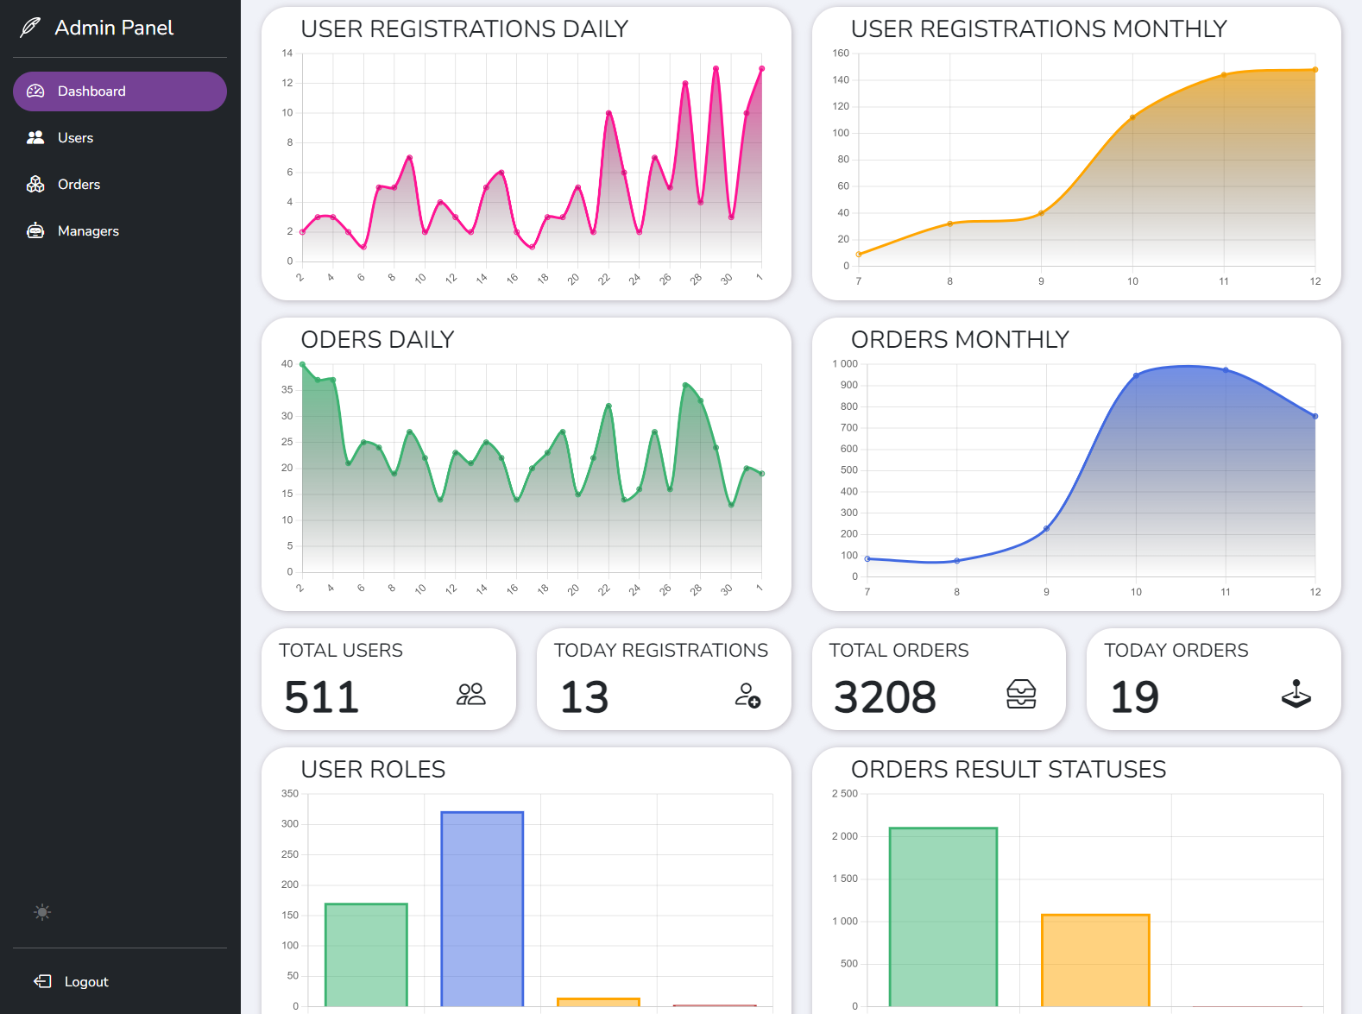The image size is (1362, 1014).
Task: Click the TOTAL ORDERS card label
Action: (x=899, y=651)
